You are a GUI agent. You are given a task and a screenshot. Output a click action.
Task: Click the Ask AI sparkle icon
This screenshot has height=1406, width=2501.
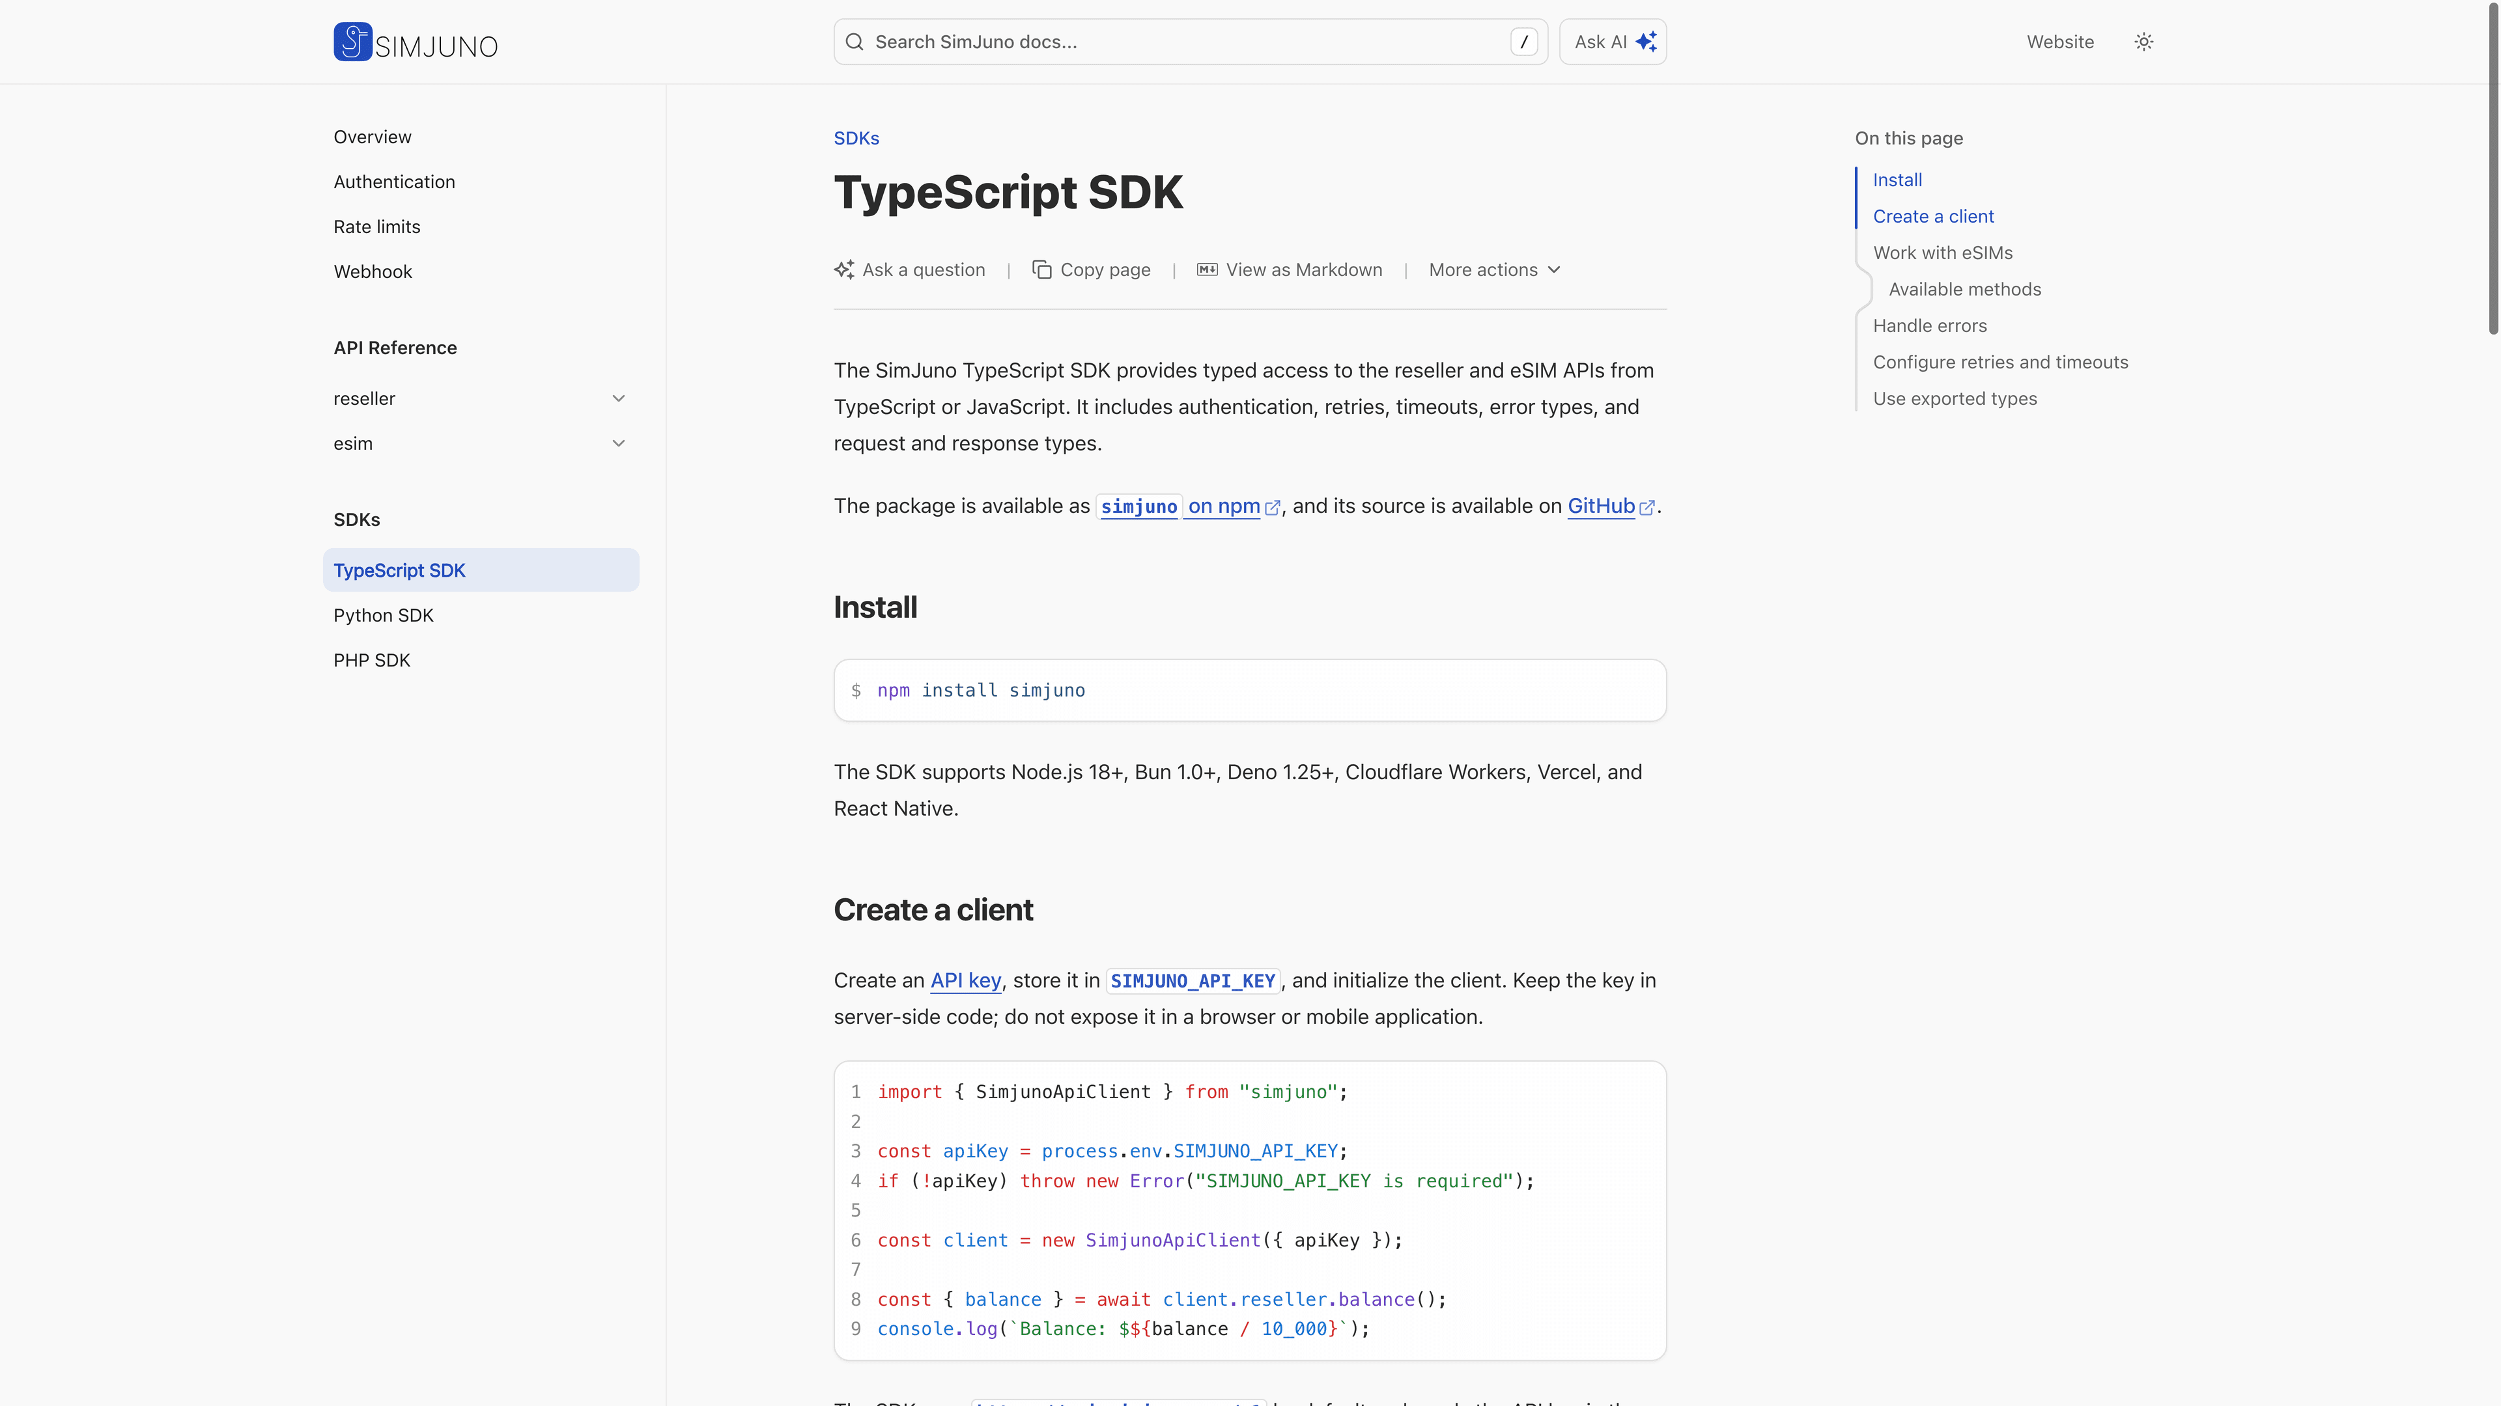pos(1646,42)
